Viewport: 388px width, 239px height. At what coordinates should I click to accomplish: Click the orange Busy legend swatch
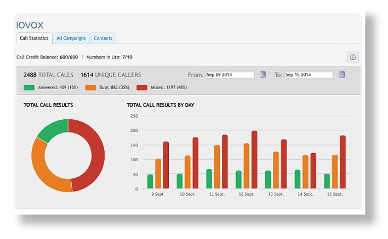pos(90,88)
